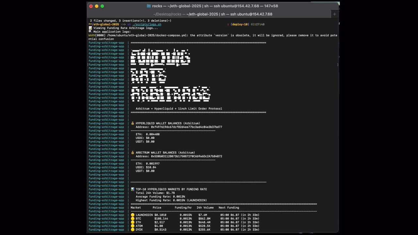This screenshot has width=418, height=235.
Task: Close the terminal window with red button
Action: point(91,6)
